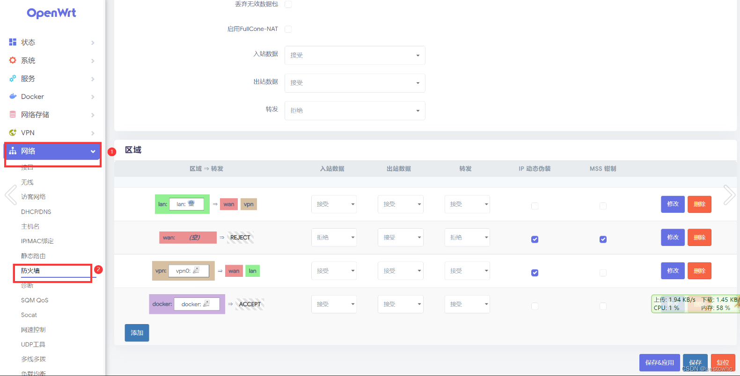Toggle IP masquerading for lan zone
This screenshot has height=376, width=740.
[535, 206]
